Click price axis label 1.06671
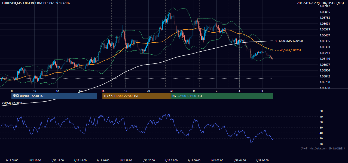This screenshot has width=348, height=163. point(325,24)
